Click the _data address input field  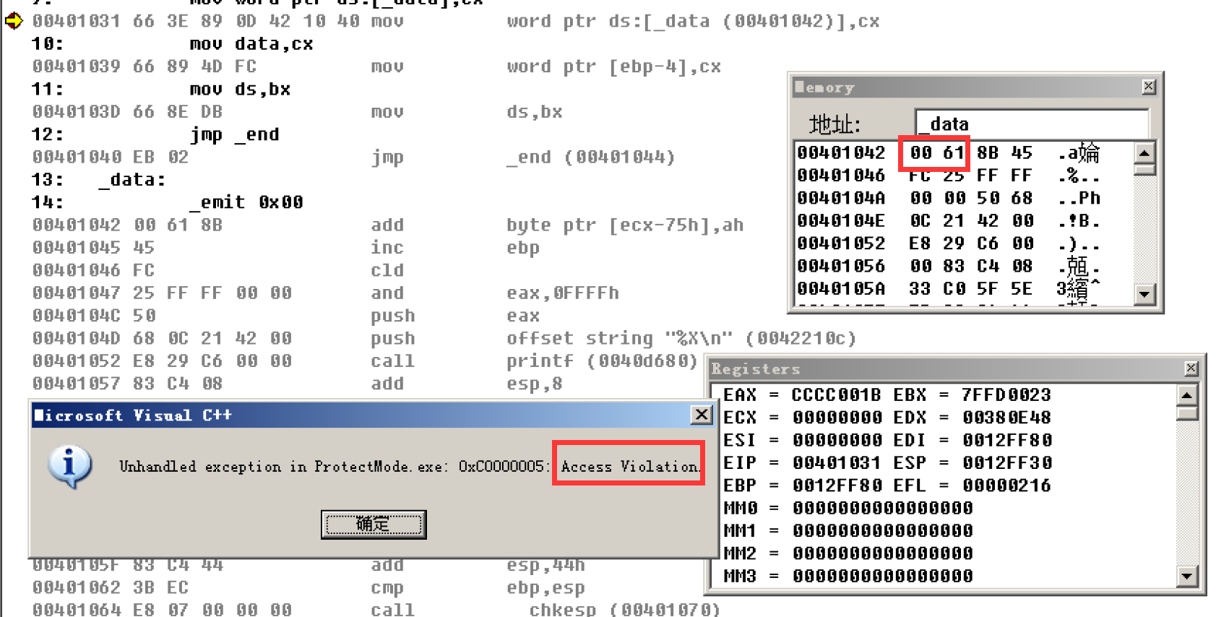pyautogui.click(x=1032, y=124)
